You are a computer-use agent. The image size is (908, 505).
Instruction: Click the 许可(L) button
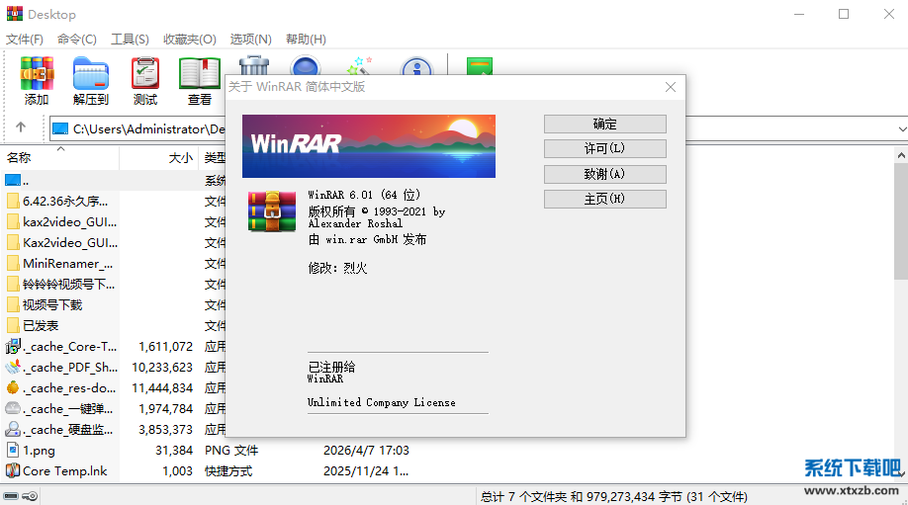604,149
